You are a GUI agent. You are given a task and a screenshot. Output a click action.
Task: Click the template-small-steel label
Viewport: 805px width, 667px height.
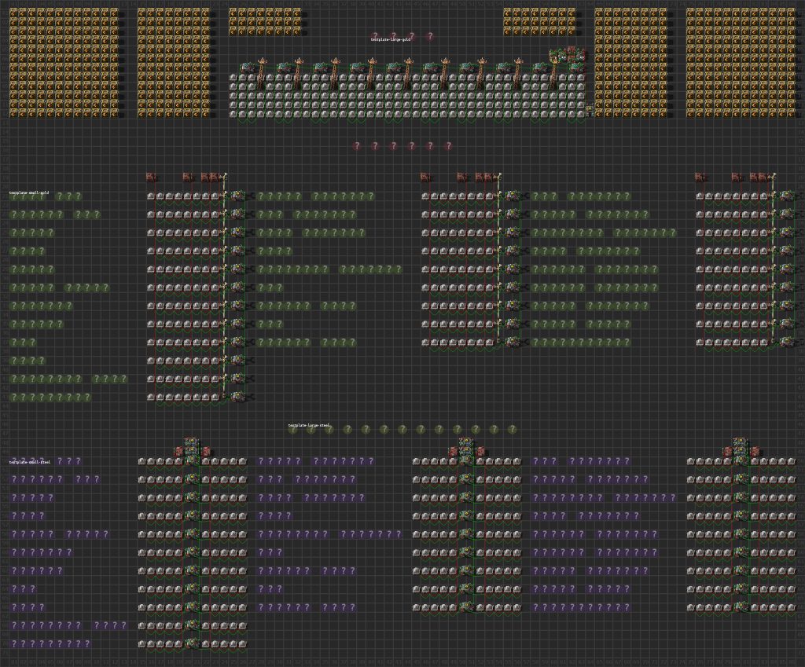[30, 462]
